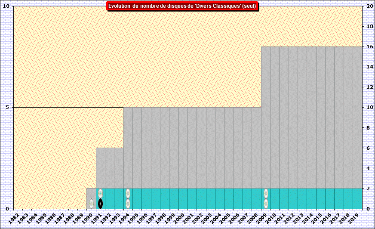Click the left axis value 10
The image size is (375, 229).
[6, 6]
